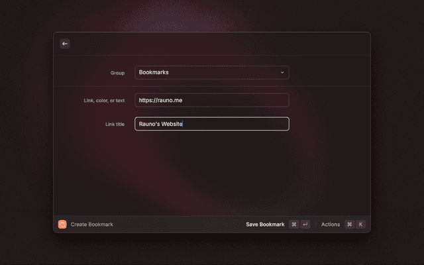Click the Command key icon next to Actions
Screen dimensions: 424x265
[349, 225]
